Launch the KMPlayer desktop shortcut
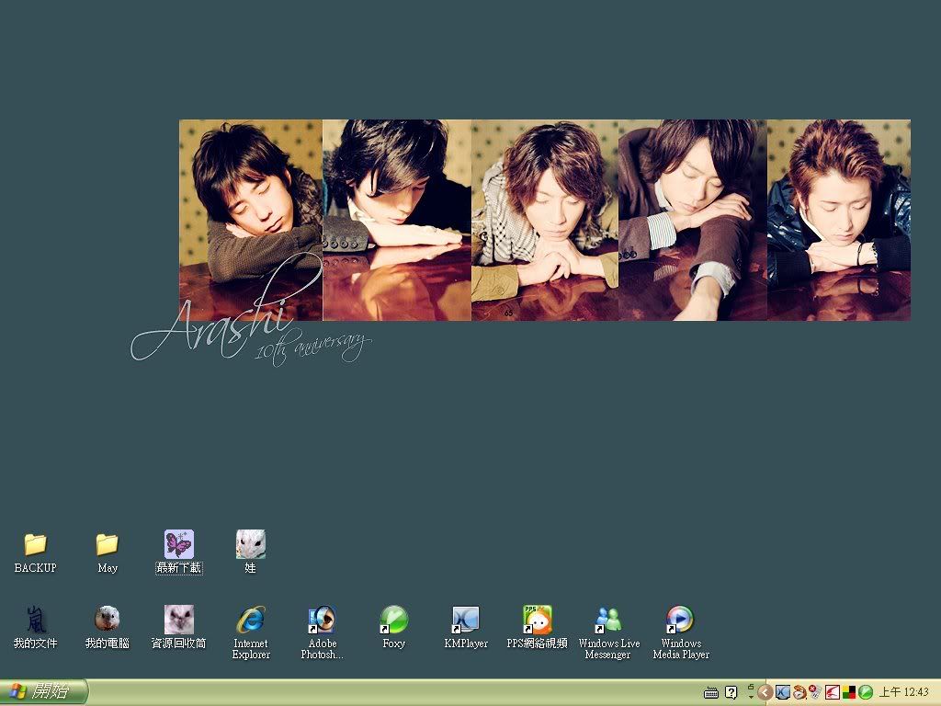The image size is (941, 706). pos(466,619)
